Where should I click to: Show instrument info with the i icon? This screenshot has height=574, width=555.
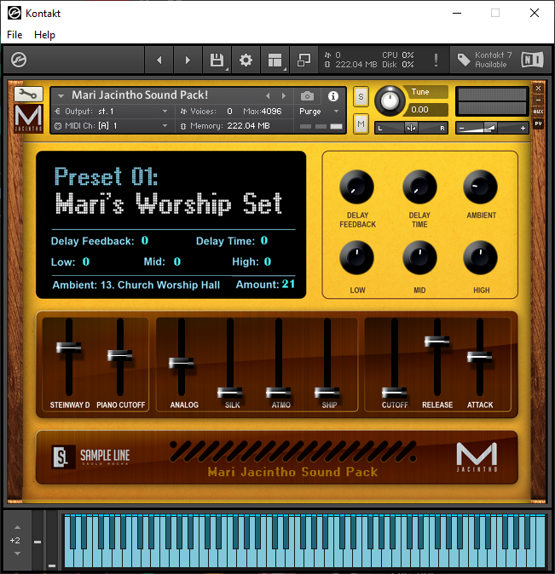click(x=333, y=96)
